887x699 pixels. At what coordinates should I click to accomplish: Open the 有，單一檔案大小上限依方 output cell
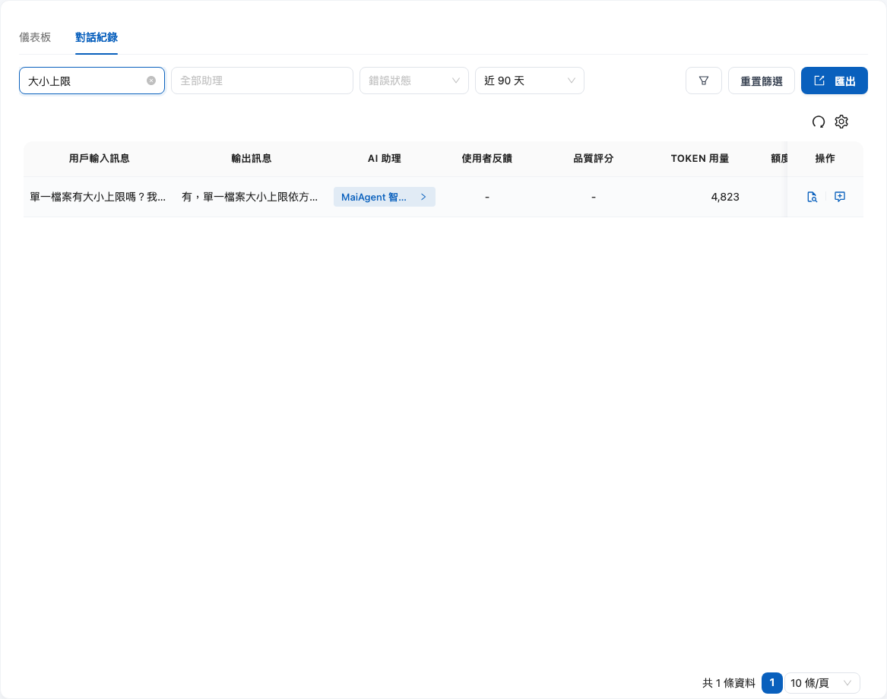coord(249,197)
